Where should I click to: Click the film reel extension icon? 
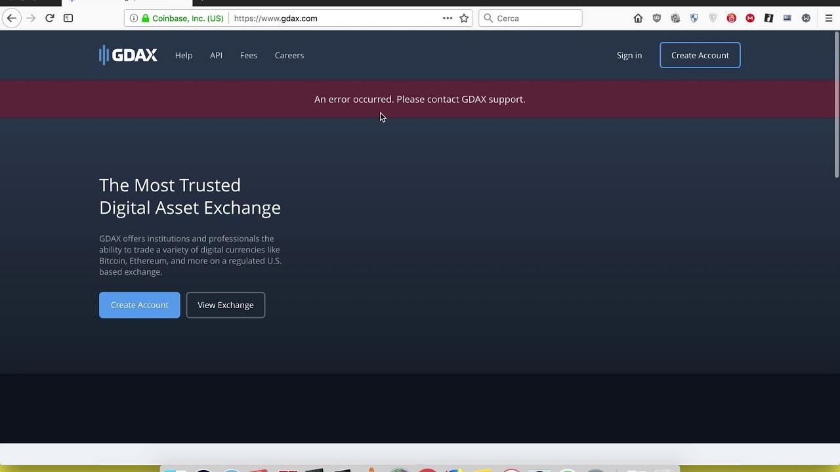click(x=675, y=18)
